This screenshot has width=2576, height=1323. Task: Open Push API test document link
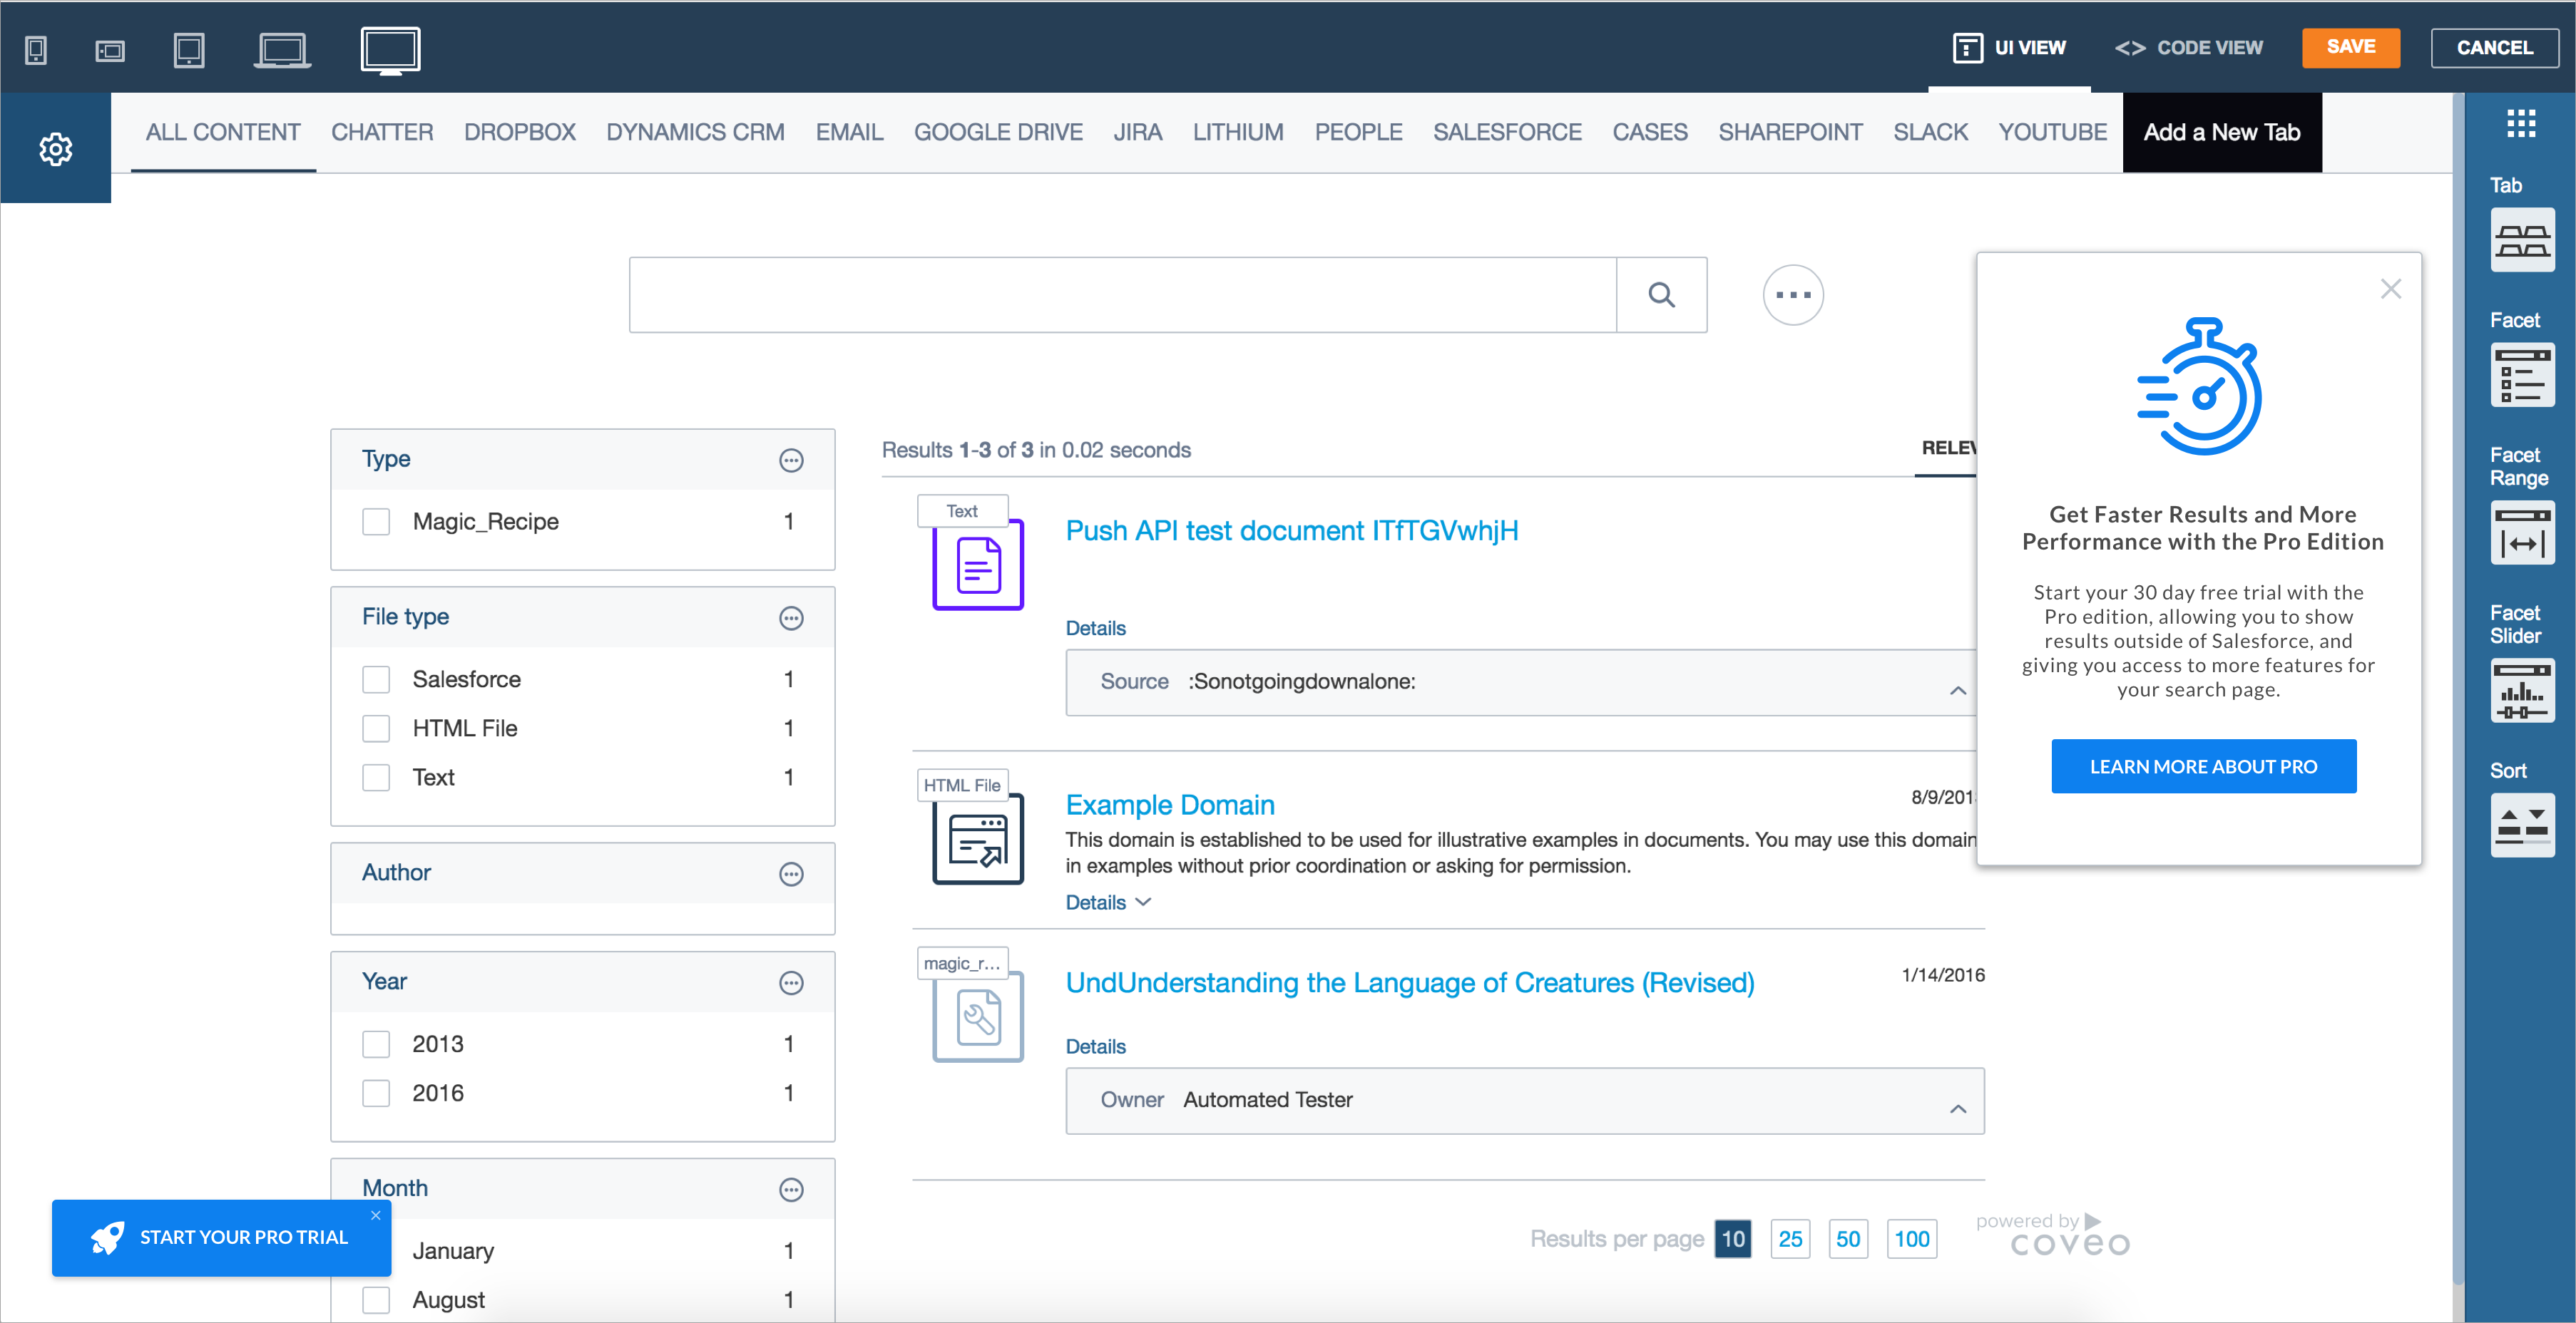(x=1291, y=530)
